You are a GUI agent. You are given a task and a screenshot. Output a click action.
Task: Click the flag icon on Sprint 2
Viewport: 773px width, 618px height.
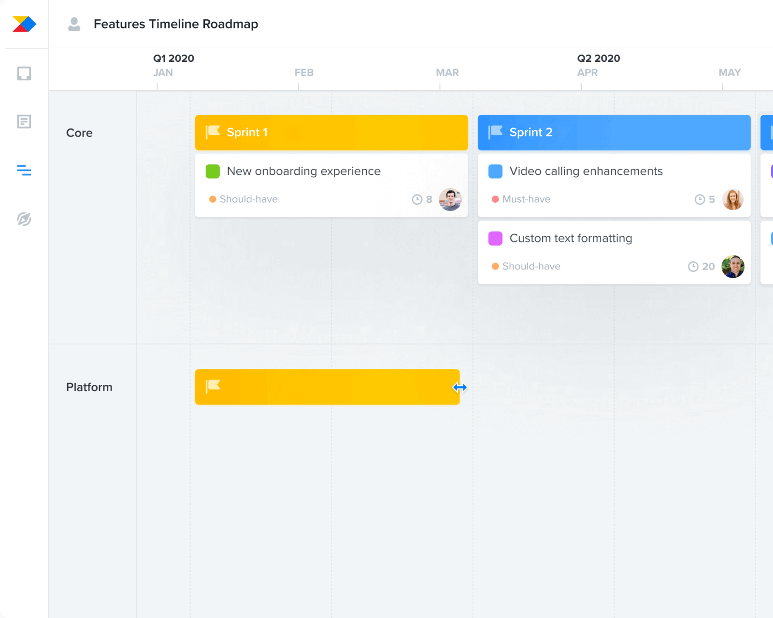496,132
